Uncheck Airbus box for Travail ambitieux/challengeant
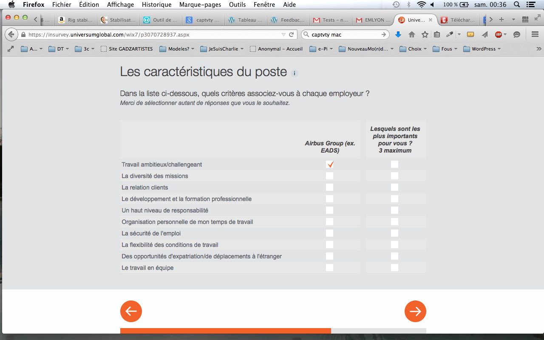544x340 pixels. tap(330, 164)
